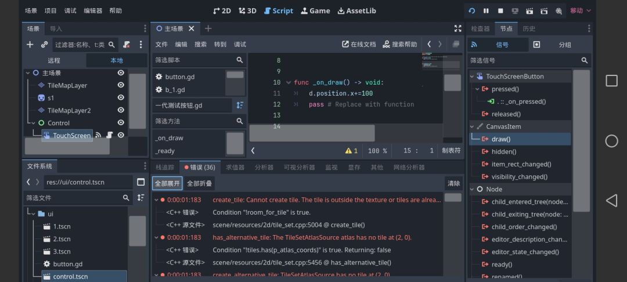Toggle Movie Maker mode film reel icon
Screen dimensions: 627x282
pos(558,11)
